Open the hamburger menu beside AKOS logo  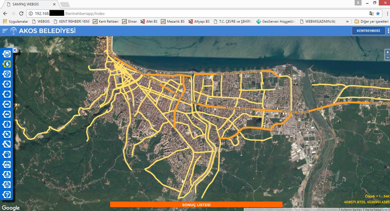click(x=5, y=31)
